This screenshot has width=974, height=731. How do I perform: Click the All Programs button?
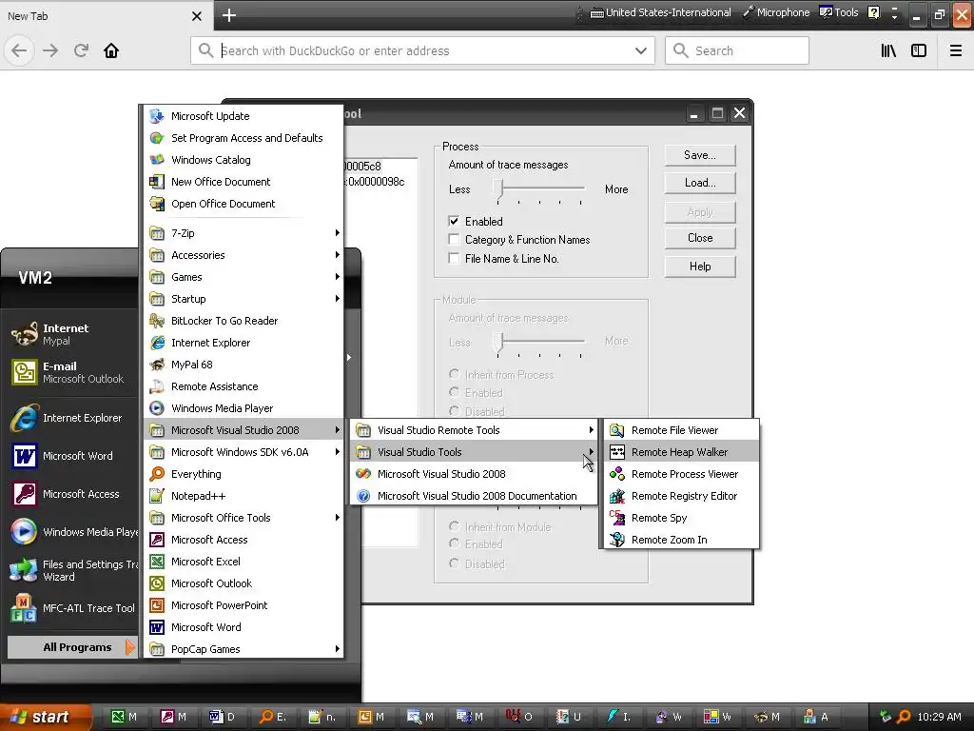click(x=71, y=647)
